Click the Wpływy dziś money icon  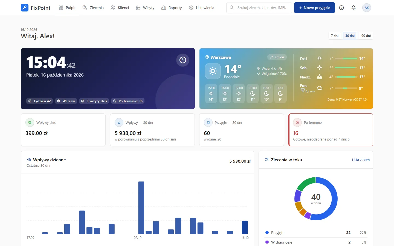point(30,122)
